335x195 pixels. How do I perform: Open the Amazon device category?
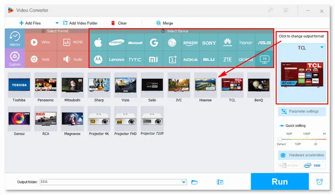(190, 43)
